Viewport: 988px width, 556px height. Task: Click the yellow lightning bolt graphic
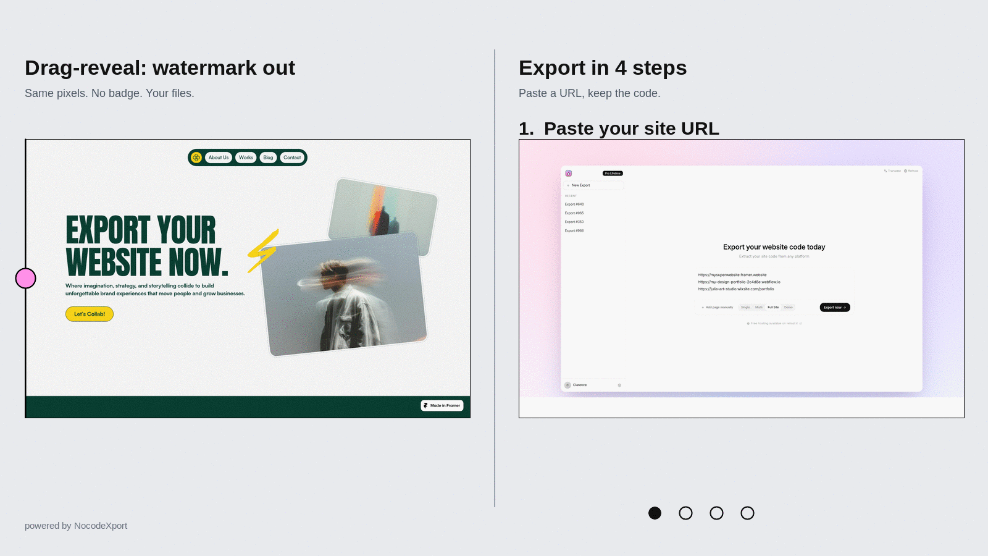(263, 251)
